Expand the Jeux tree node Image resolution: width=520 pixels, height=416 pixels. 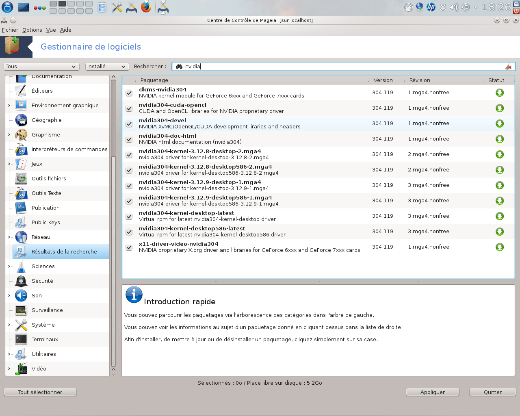click(x=9, y=164)
